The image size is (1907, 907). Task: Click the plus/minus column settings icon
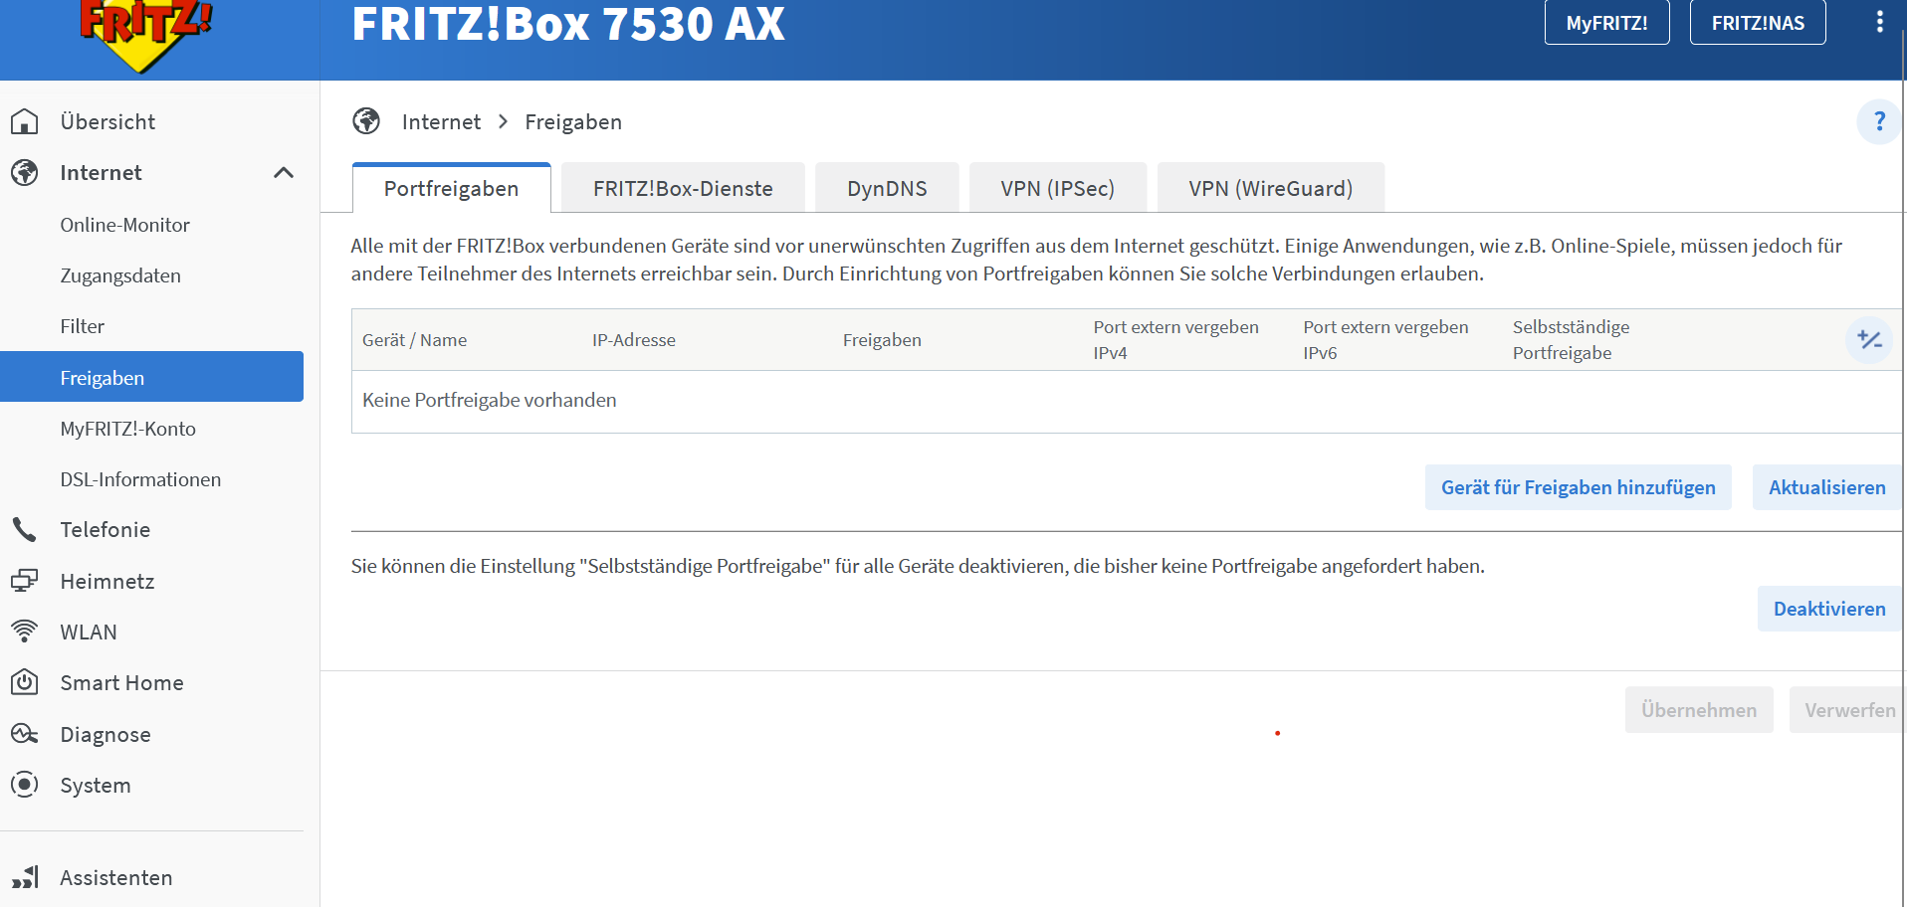[1869, 340]
